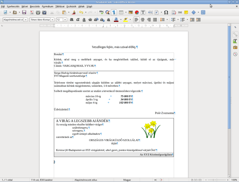239x182 pixels.
Task: Open the highlight color dropdown arrow
Action: [x=130, y=20]
